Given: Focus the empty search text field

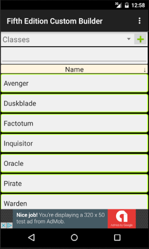Looking at the screenshot, I should tap(74, 55).
